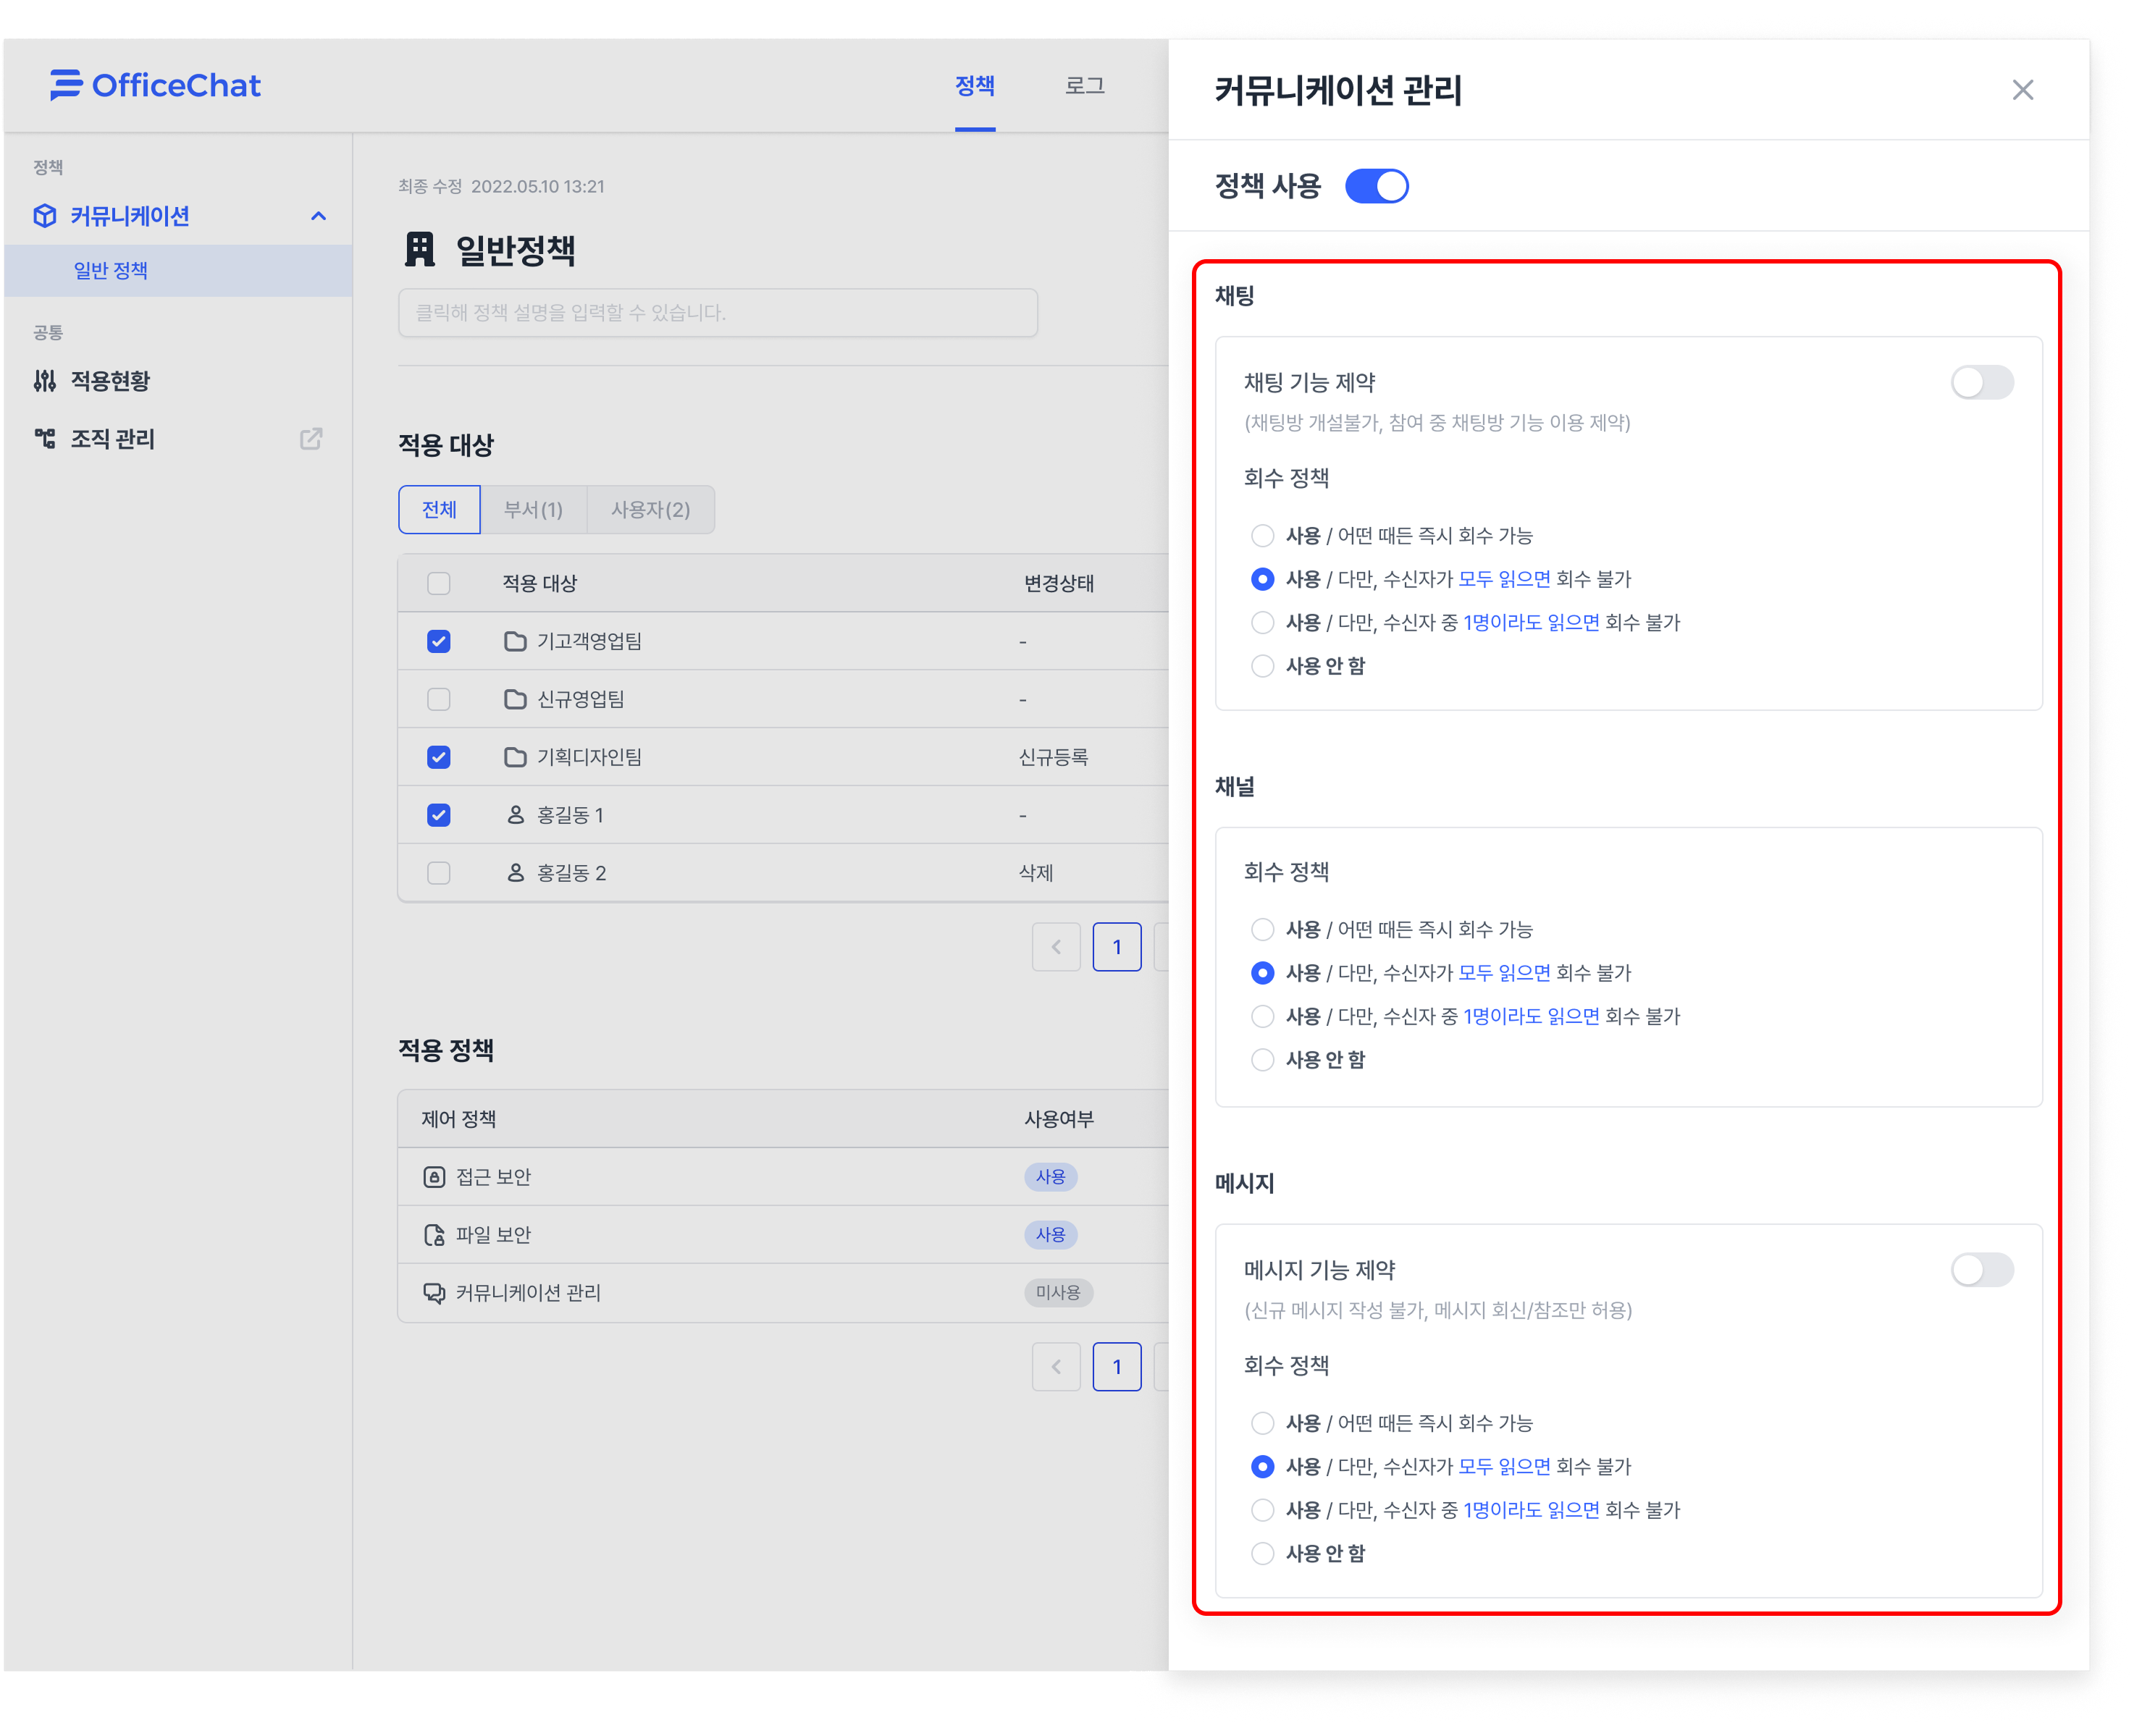Open 적용현황 via its sliders icon
The width and height of the screenshot is (2142, 1736).
pyautogui.click(x=45, y=381)
